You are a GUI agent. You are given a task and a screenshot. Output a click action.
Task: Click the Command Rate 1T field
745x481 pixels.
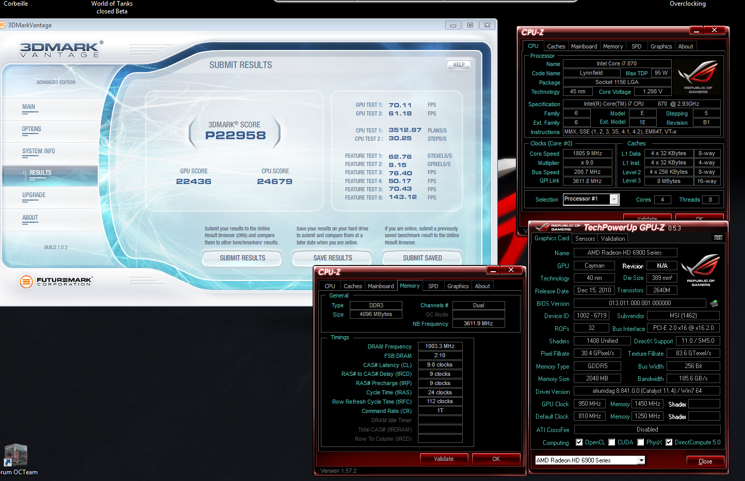point(440,411)
